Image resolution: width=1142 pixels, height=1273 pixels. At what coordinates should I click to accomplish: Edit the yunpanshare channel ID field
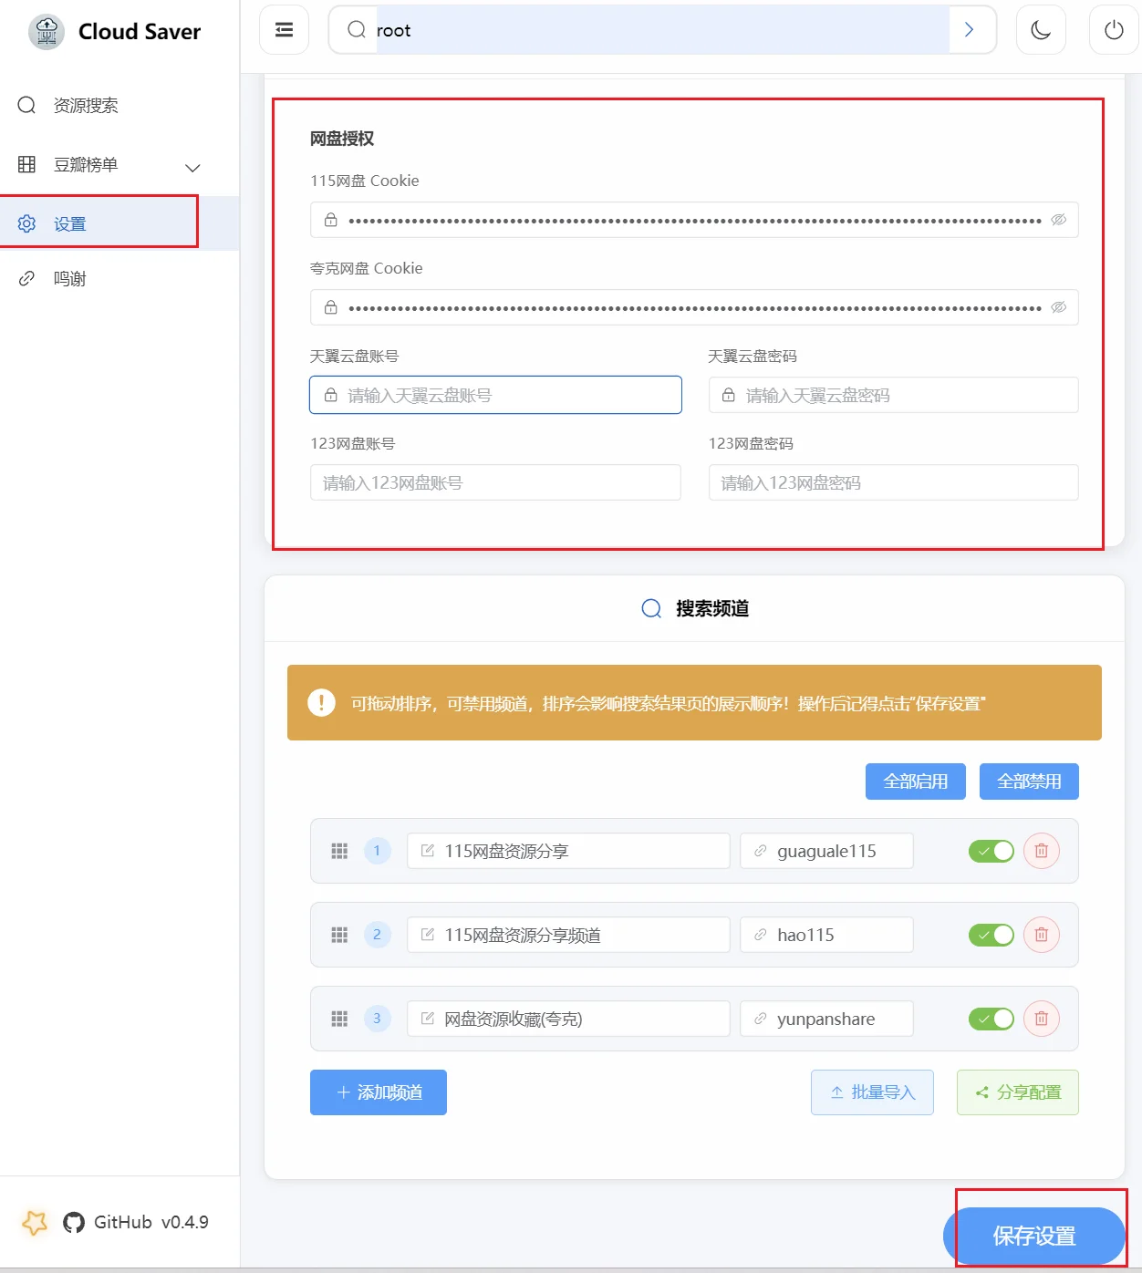[x=826, y=1019]
